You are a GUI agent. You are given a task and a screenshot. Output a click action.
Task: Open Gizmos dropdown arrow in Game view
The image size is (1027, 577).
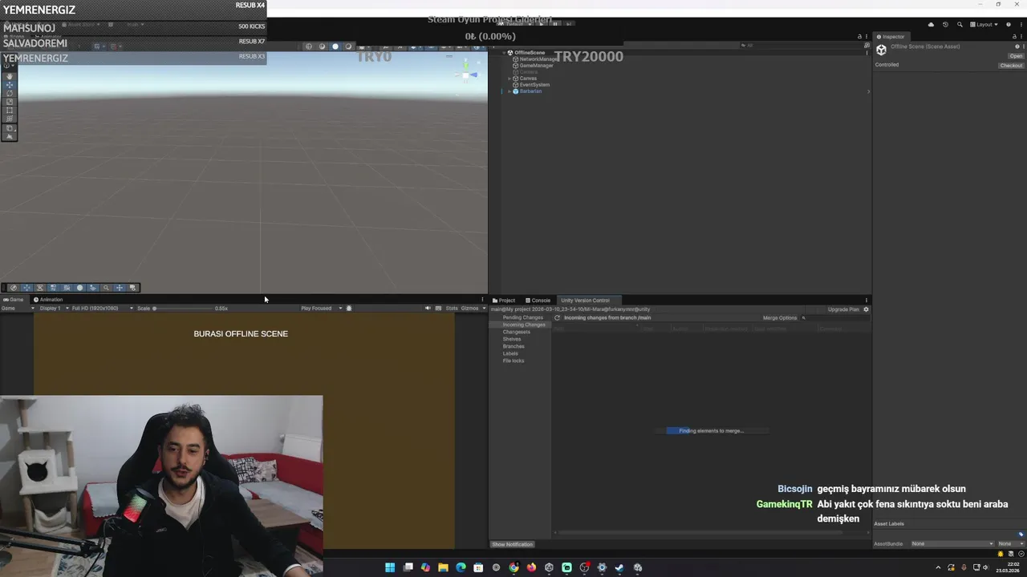coord(484,308)
